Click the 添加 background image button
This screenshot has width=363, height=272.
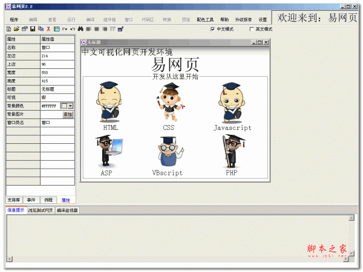[67, 114]
